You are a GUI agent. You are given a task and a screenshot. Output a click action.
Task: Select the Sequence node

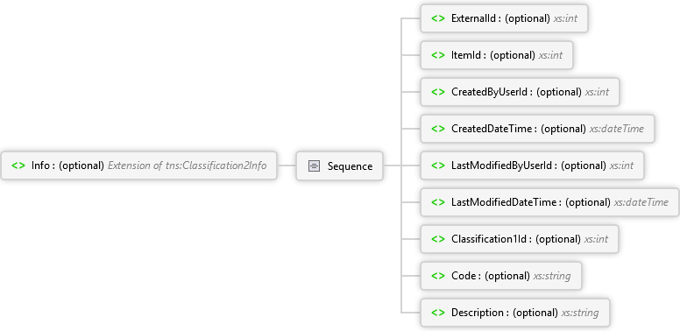pos(340,165)
